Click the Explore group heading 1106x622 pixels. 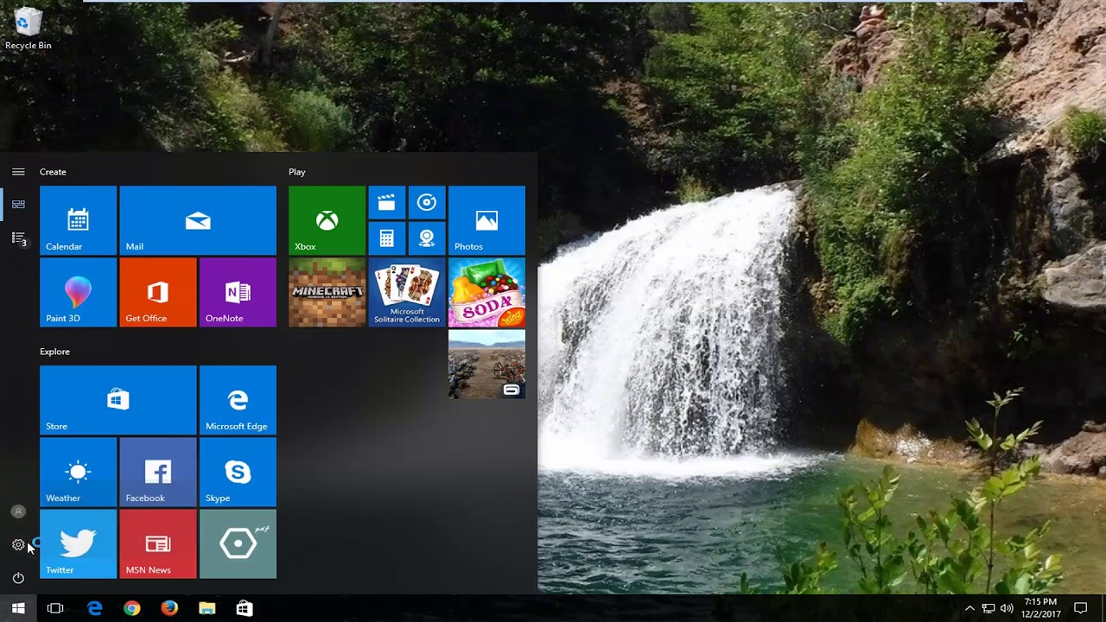(x=54, y=352)
